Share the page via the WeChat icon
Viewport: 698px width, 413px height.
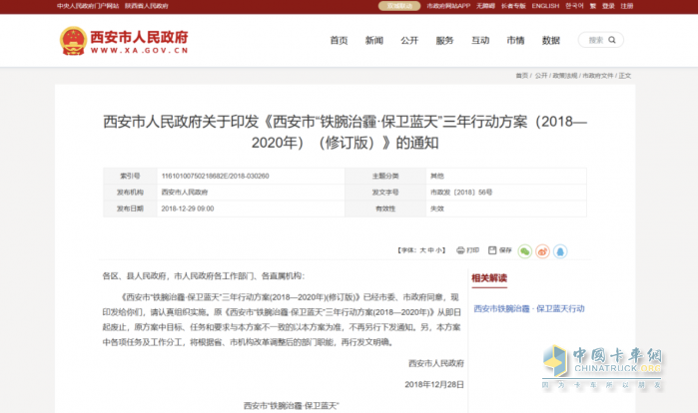click(x=525, y=250)
